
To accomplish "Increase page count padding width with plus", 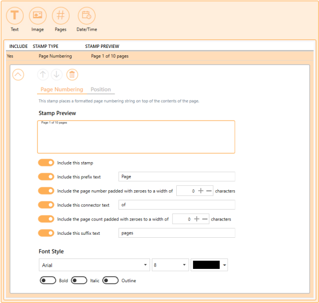I will click(x=197, y=219).
